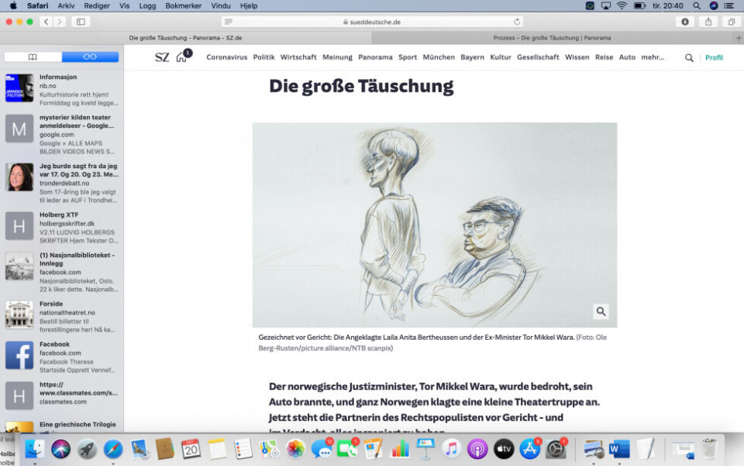Click the Safari share icon
This screenshot has width=744, height=466.
[x=708, y=22]
